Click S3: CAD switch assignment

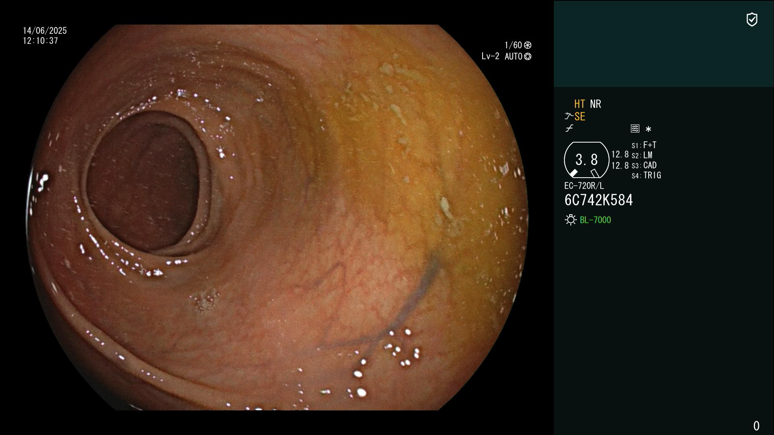(644, 165)
